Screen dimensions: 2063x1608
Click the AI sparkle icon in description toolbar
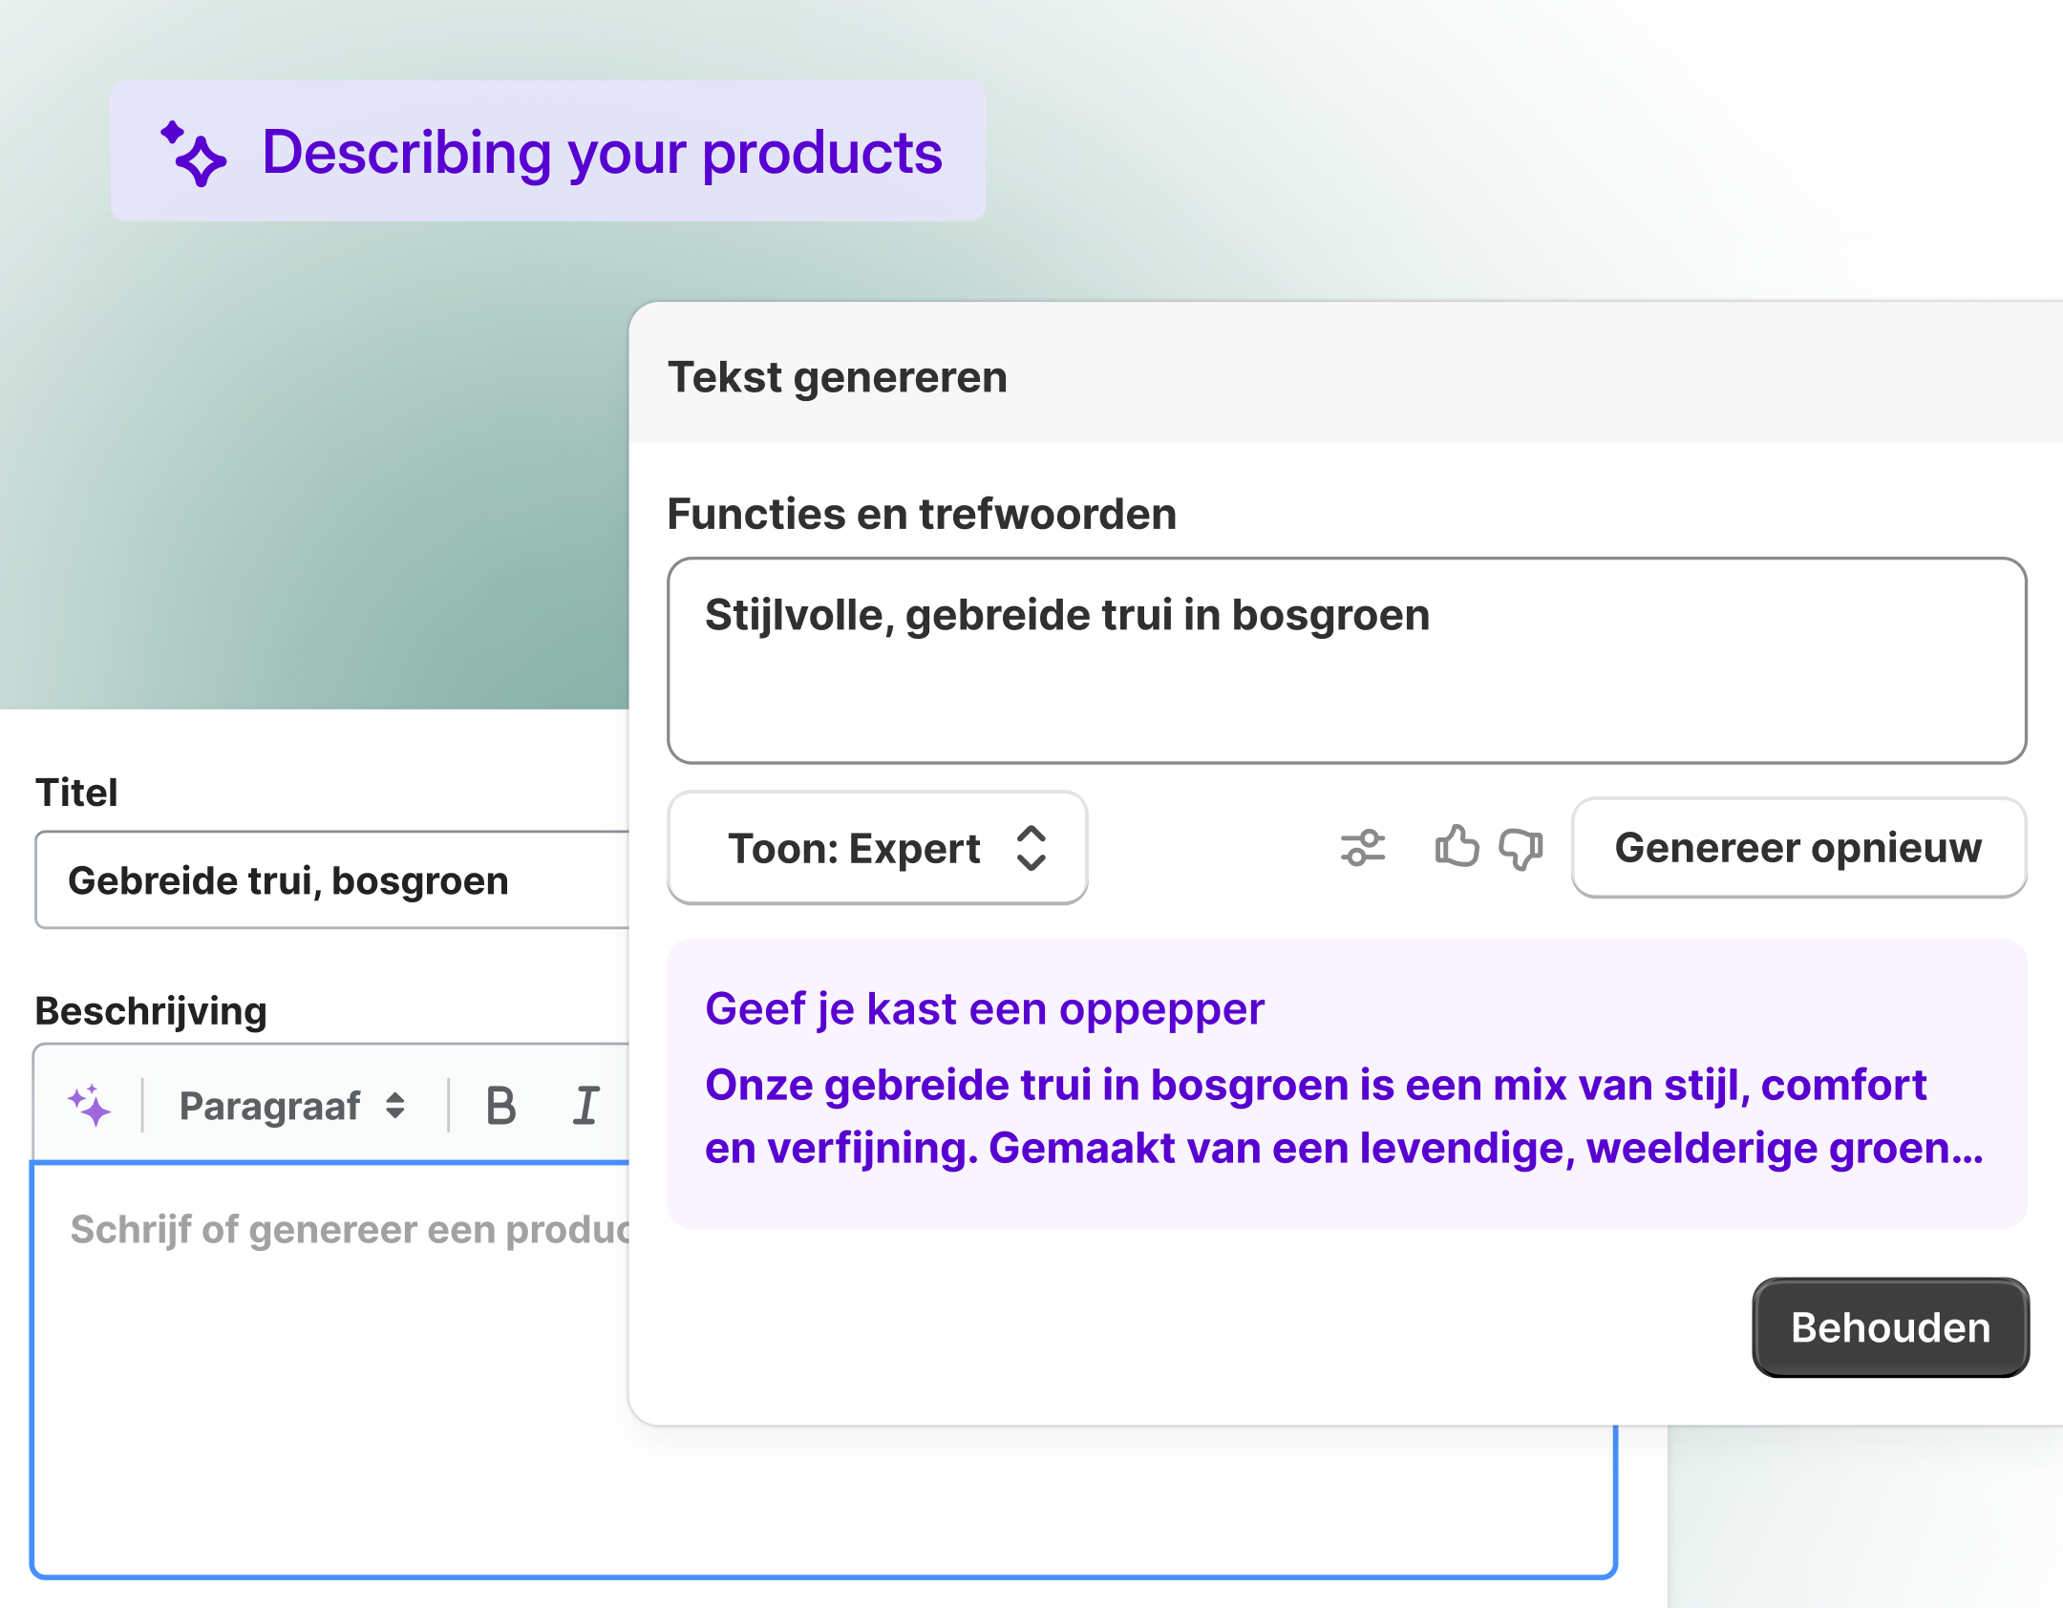90,1105
